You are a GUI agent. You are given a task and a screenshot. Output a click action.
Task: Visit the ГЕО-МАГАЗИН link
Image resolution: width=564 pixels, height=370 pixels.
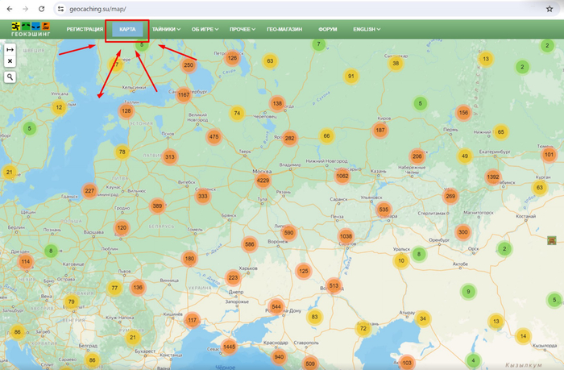click(x=284, y=29)
